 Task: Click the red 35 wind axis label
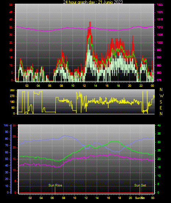click(x=11, y=27)
